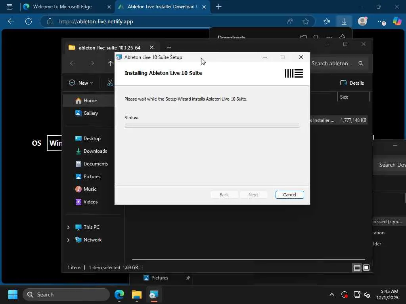
Task: Click the setup wizard title bar icon
Action: pyautogui.click(x=119, y=57)
